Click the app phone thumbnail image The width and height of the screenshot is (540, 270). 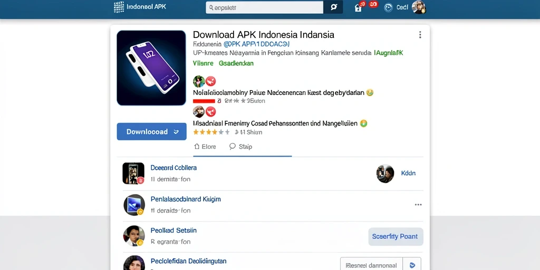(x=151, y=68)
